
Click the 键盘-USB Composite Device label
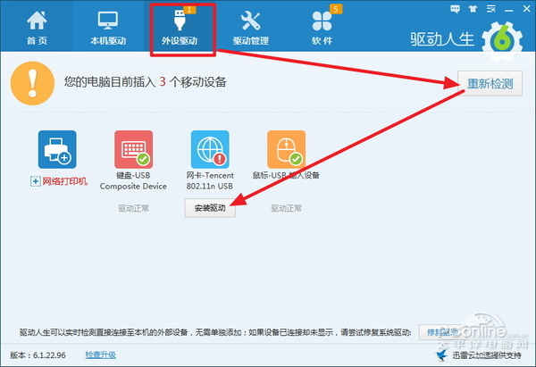coord(133,180)
